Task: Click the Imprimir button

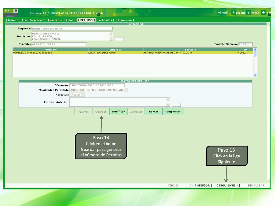Action: point(173,112)
